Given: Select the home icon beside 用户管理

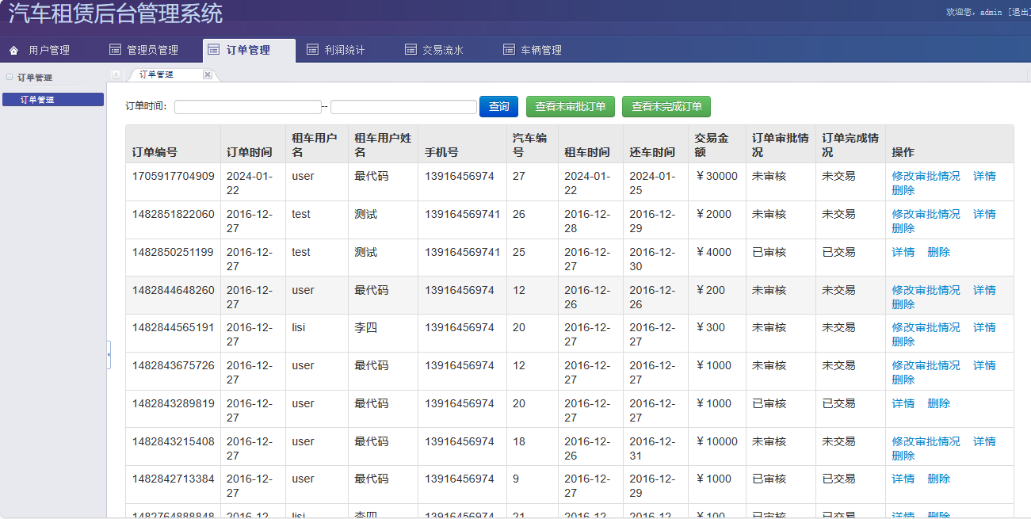Looking at the screenshot, I should point(13,49).
